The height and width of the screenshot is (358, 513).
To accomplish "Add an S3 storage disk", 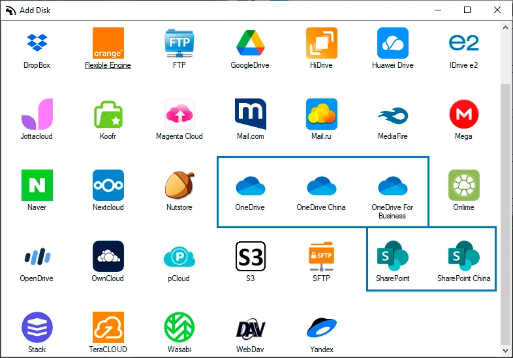I will 250,256.
